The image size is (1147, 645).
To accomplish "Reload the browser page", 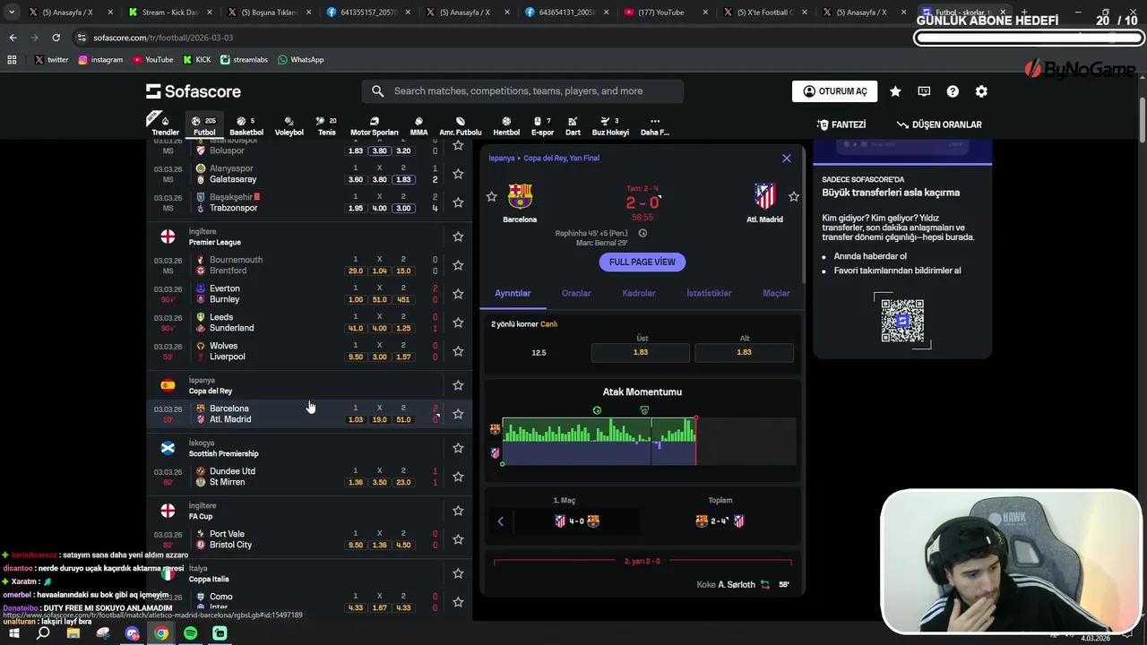I will coord(56,38).
